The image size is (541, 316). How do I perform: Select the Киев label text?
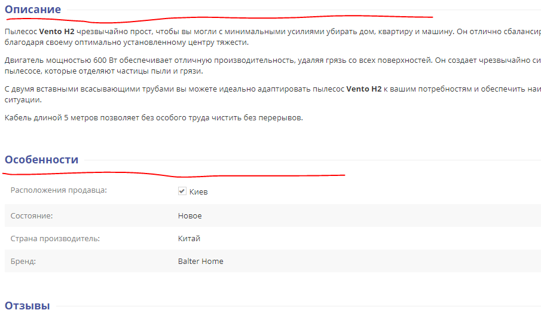(x=198, y=192)
